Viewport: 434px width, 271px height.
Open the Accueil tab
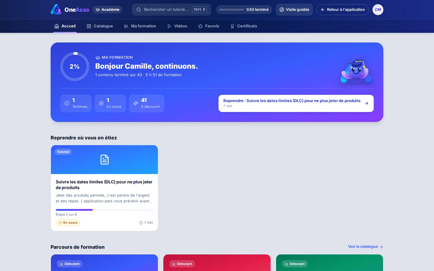pyautogui.click(x=65, y=26)
